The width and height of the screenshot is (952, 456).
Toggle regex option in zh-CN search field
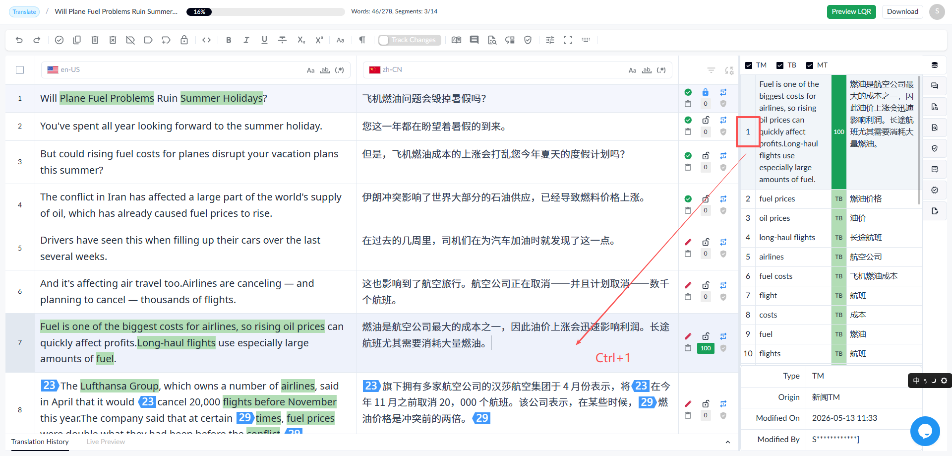click(661, 70)
